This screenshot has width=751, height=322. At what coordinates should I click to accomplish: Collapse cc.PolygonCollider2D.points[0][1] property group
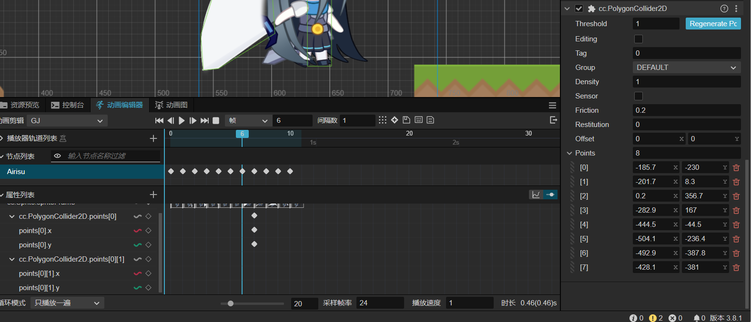click(x=12, y=259)
